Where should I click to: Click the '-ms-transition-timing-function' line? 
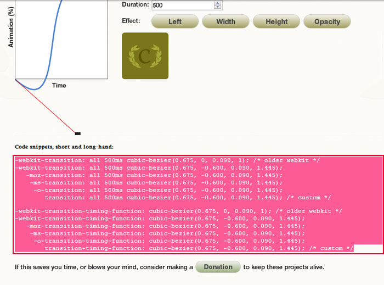tap(167, 233)
